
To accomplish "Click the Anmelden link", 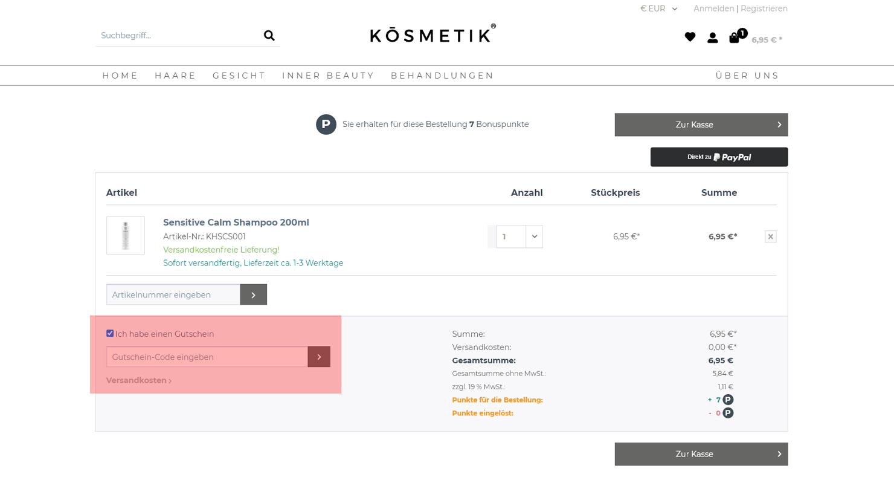I will [x=713, y=8].
